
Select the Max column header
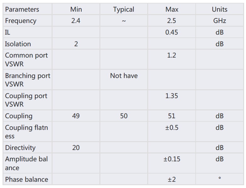[172, 9]
